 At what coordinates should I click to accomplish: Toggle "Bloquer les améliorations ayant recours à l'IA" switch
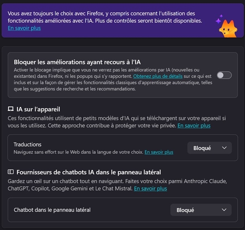(224, 75)
